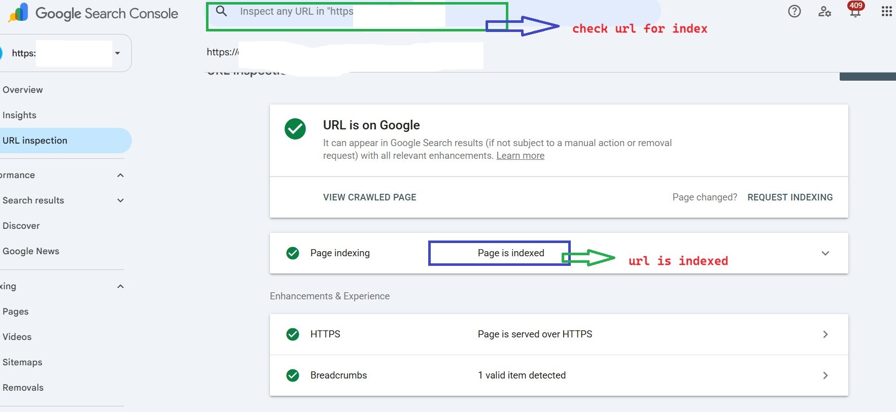The height and width of the screenshot is (412, 896).
Task: Open the Help question mark icon
Action: (795, 11)
